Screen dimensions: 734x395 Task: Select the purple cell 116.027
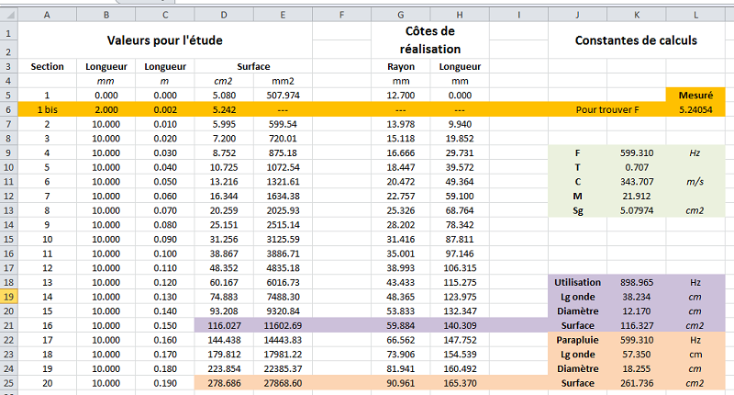[x=224, y=325]
